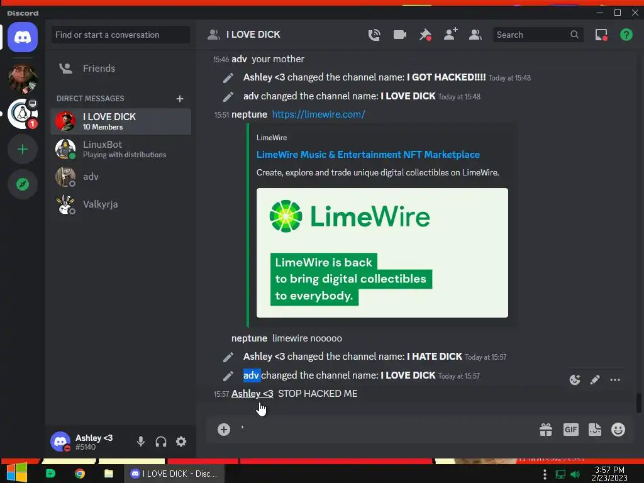Image resolution: width=644 pixels, height=483 pixels.
Task: Open pinned messages
Action: 425,35
